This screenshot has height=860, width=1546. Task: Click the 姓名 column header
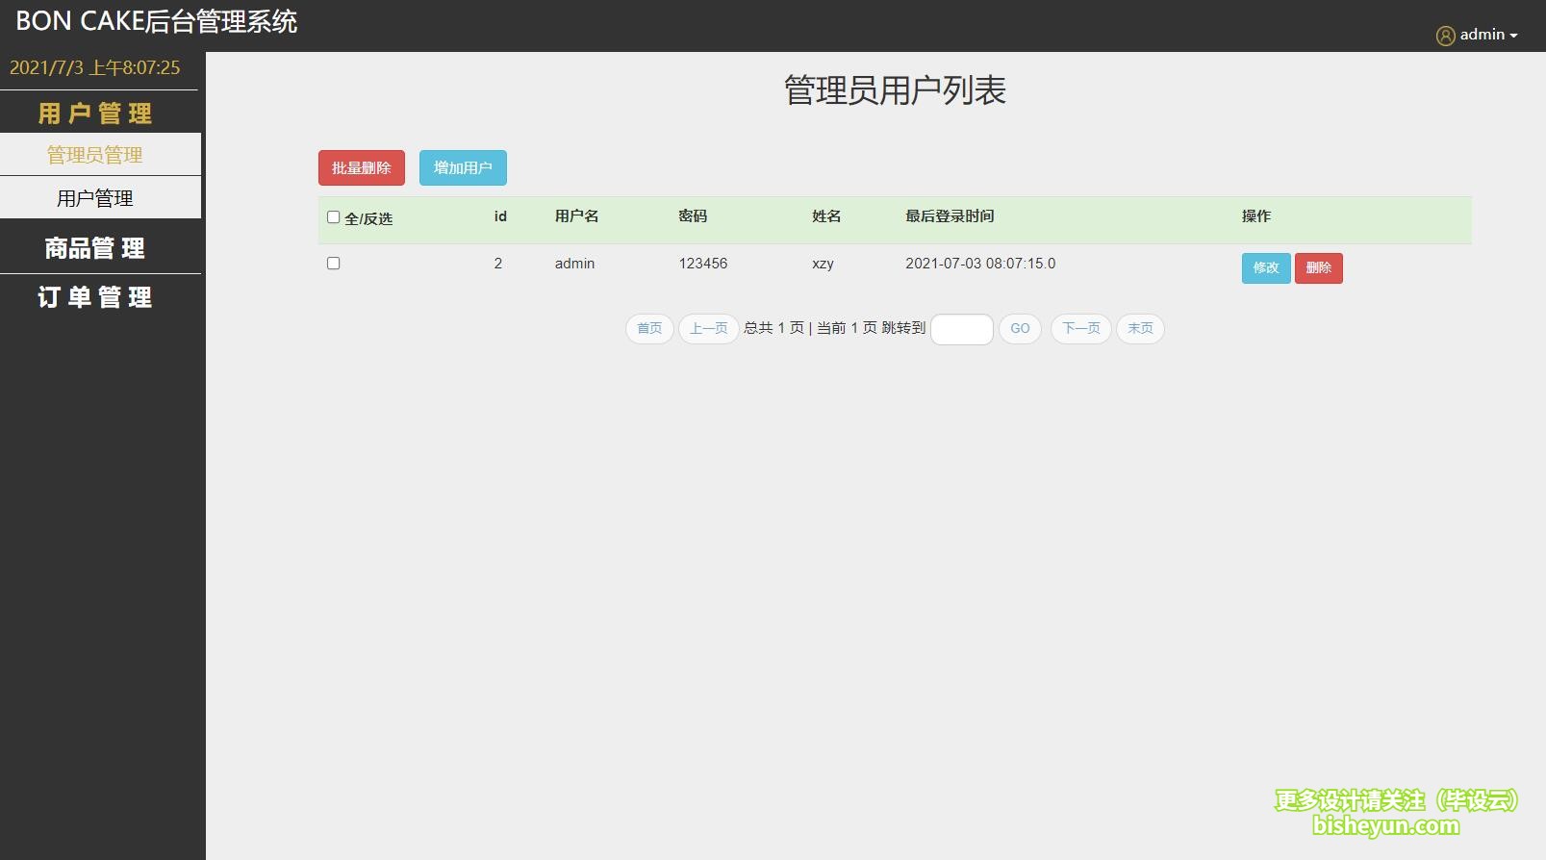point(826,216)
